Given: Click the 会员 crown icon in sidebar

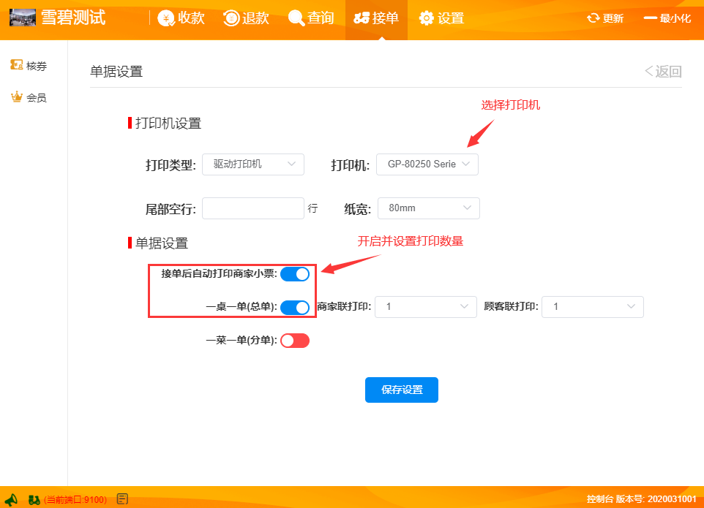Looking at the screenshot, I should (x=16, y=97).
